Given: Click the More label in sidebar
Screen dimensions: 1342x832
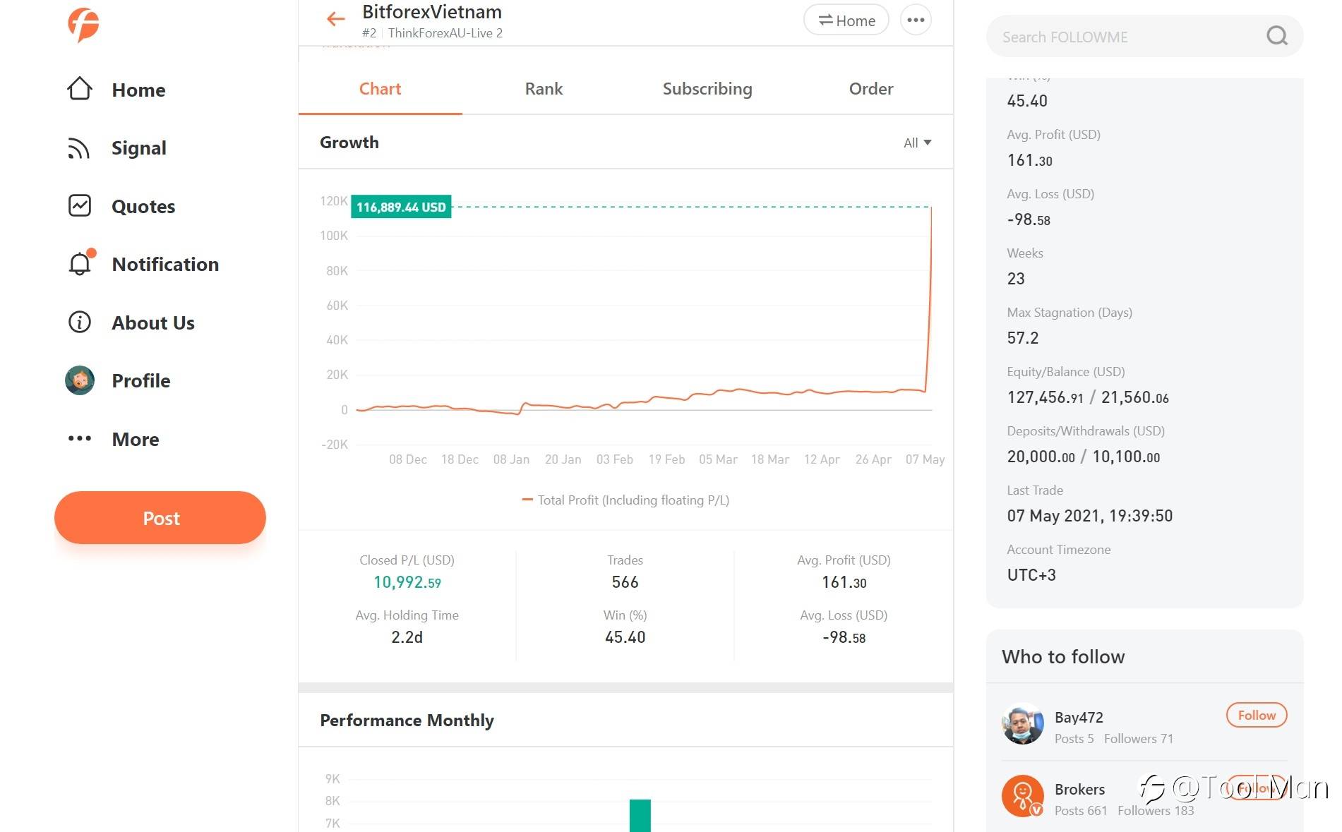Looking at the screenshot, I should coord(136,439).
